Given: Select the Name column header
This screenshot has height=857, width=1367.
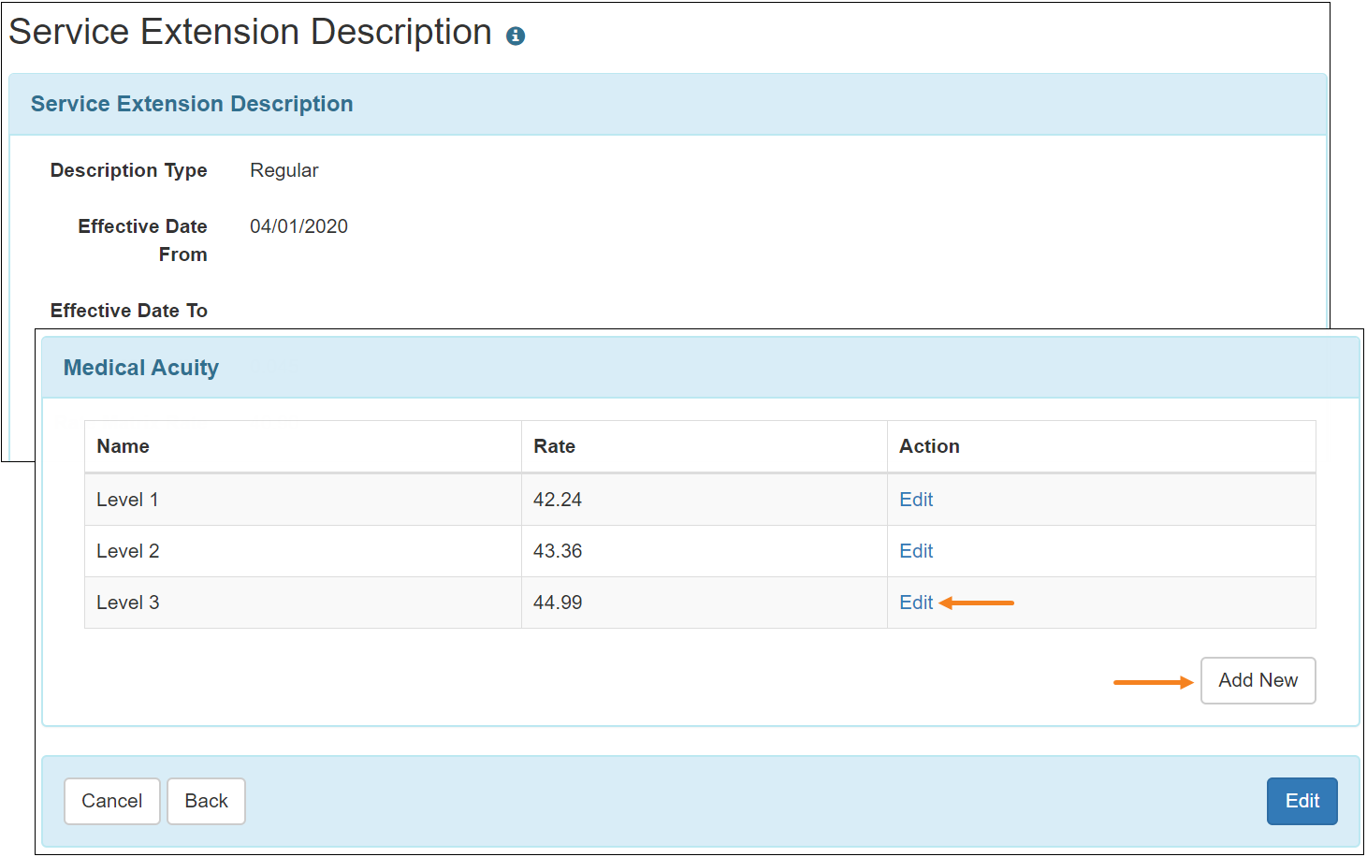Looking at the screenshot, I should click(124, 446).
